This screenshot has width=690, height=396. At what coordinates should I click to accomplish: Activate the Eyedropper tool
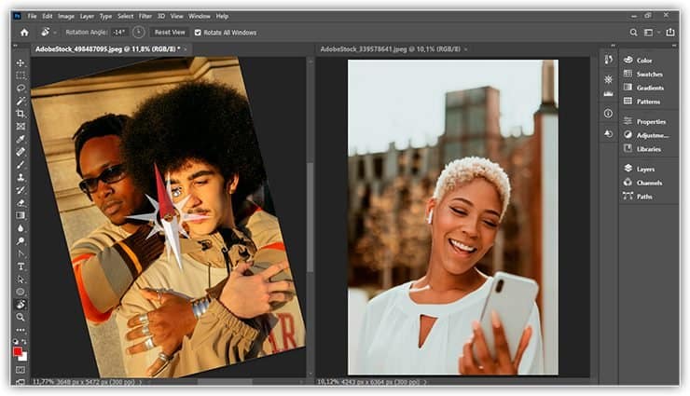[x=21, y=139]
